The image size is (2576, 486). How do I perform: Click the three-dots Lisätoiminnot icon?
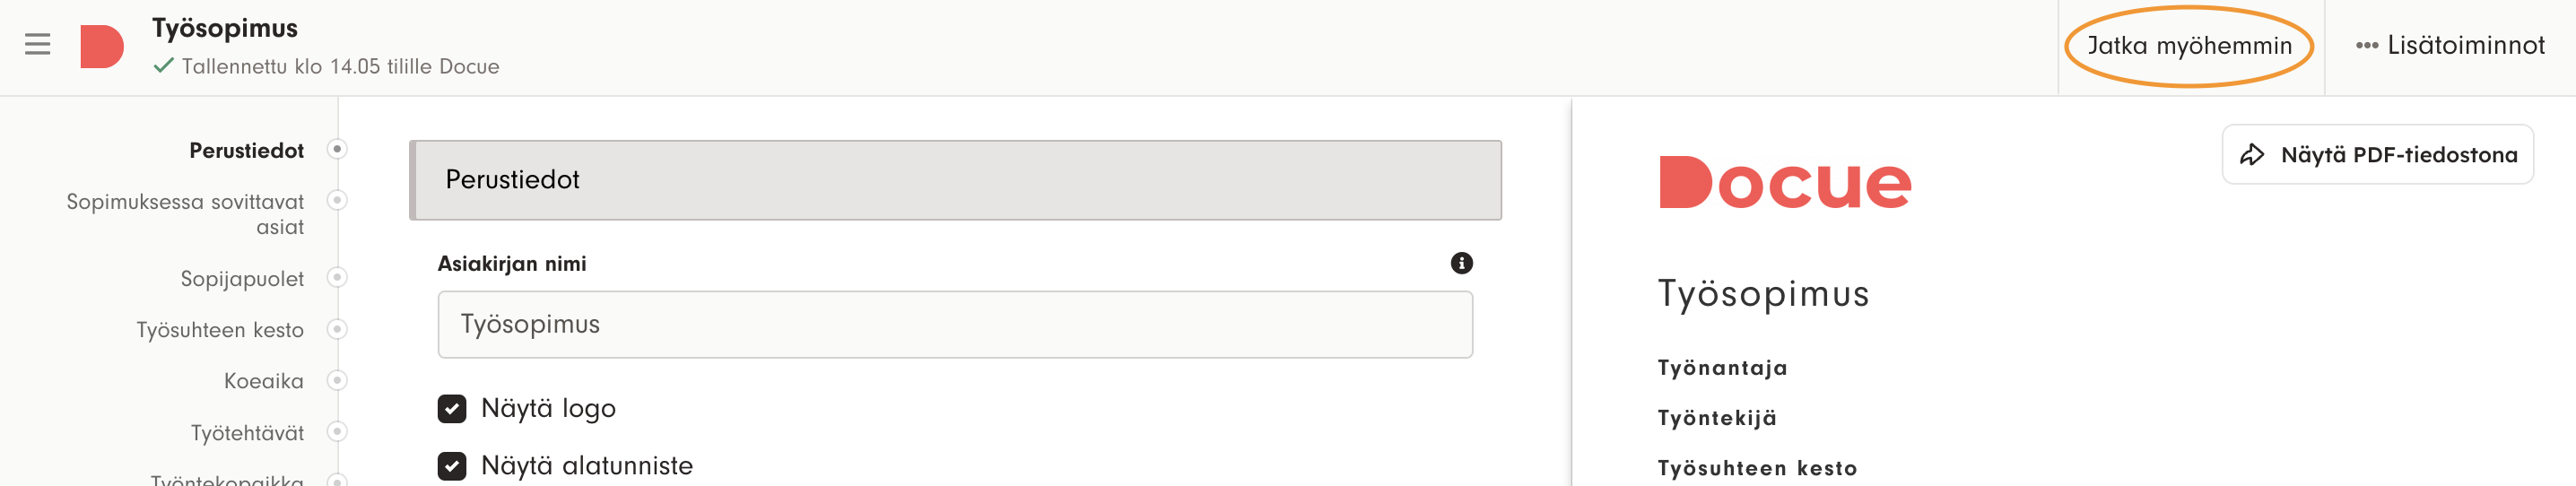pos(2366,46)
